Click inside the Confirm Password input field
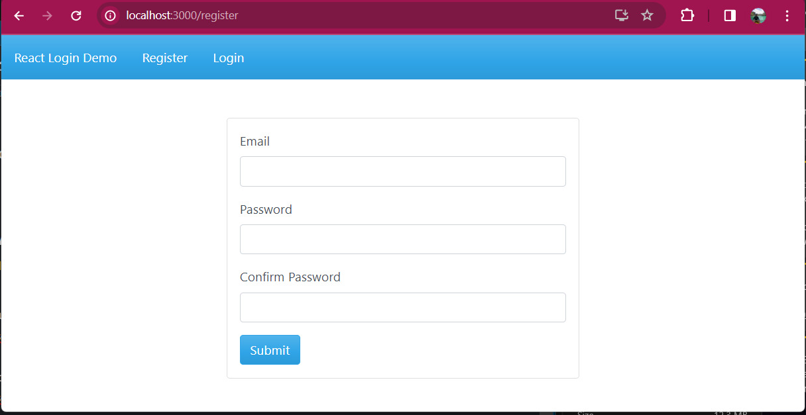This screenshot has width=806, height=415. coord(402,307)
